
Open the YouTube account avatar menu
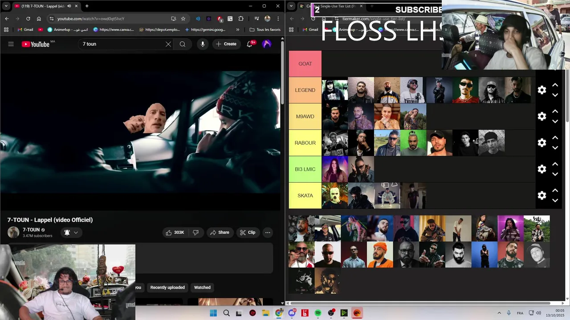point(267,44)
